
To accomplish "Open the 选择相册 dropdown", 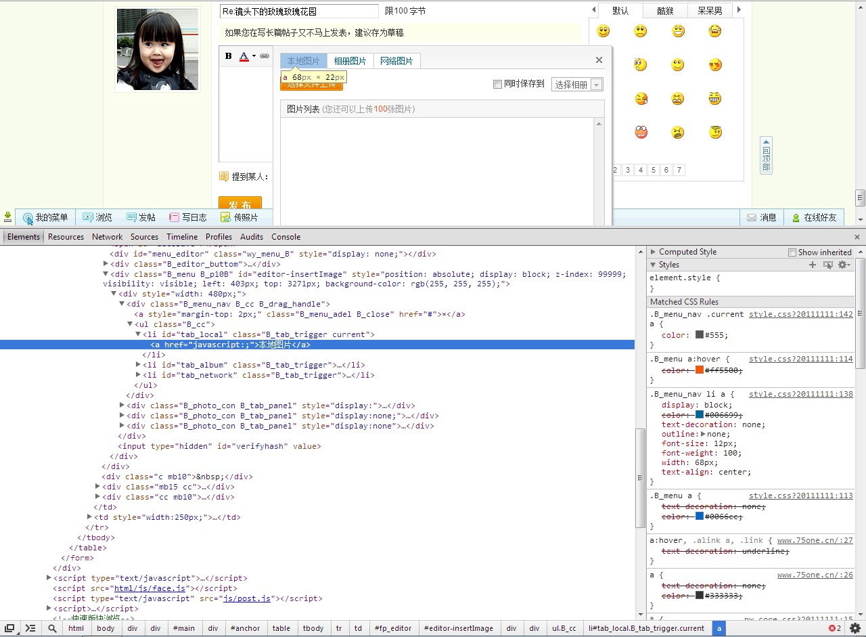I will [x=576, y=85].
